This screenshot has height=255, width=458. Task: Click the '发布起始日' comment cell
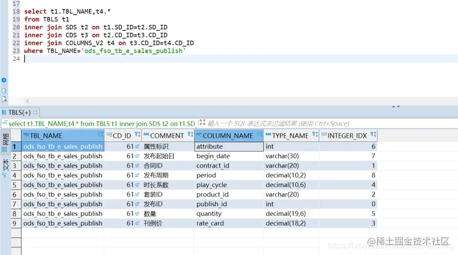(x=168, y=156)
